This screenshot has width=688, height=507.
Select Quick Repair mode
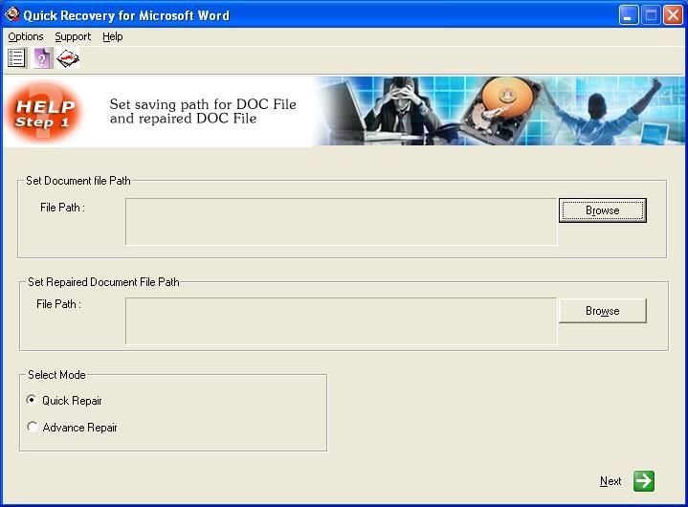pos(64,401)
